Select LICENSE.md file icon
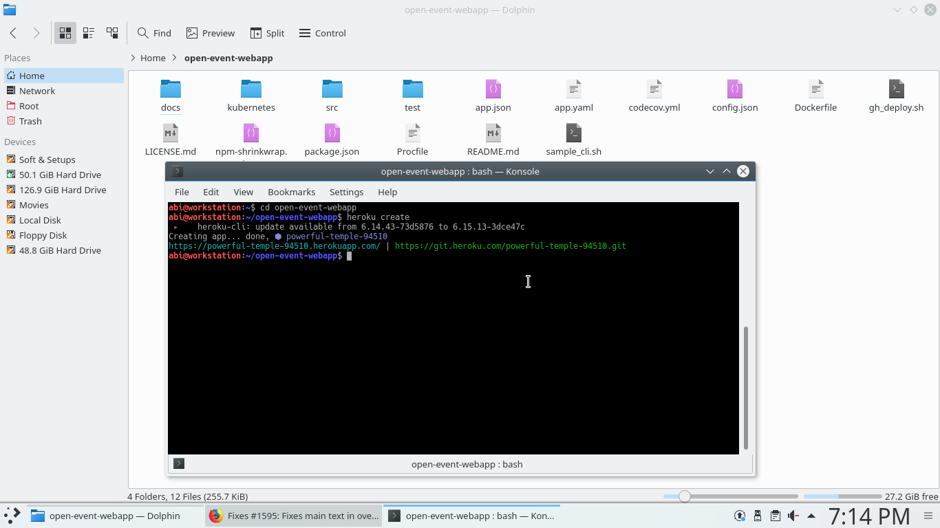The width and height of the screenshot is (940, 528). [x=171, y=133]
